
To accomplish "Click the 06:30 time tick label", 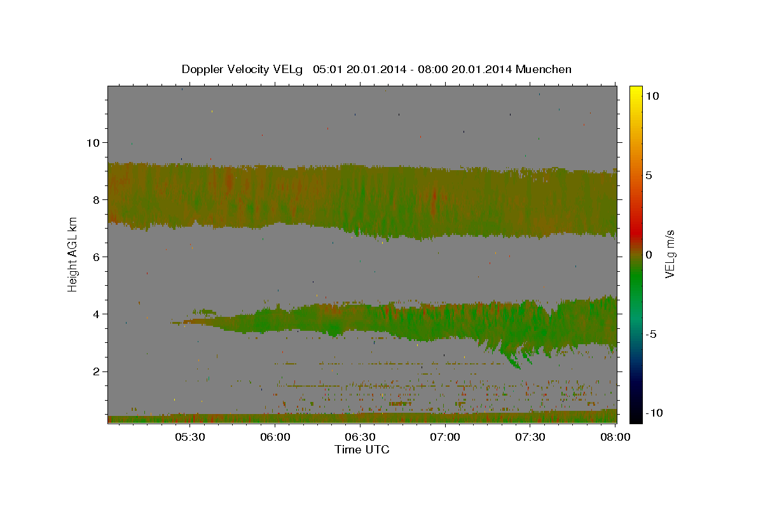I will (x=361, y=438).
